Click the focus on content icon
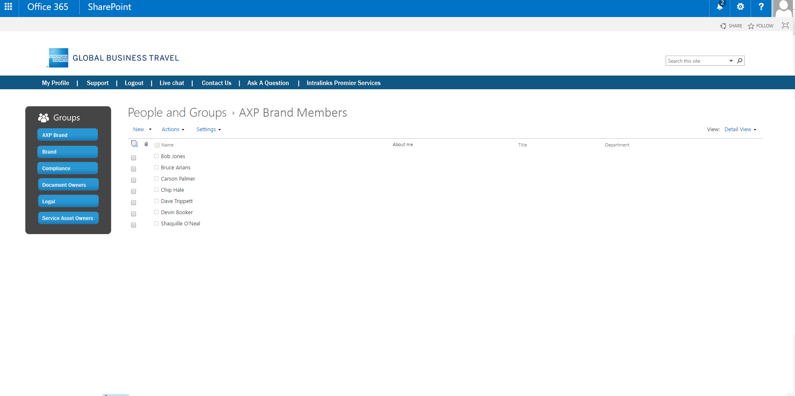Image resolution: width=795 pixels, height=396 pixels. (x=785, y=26)
